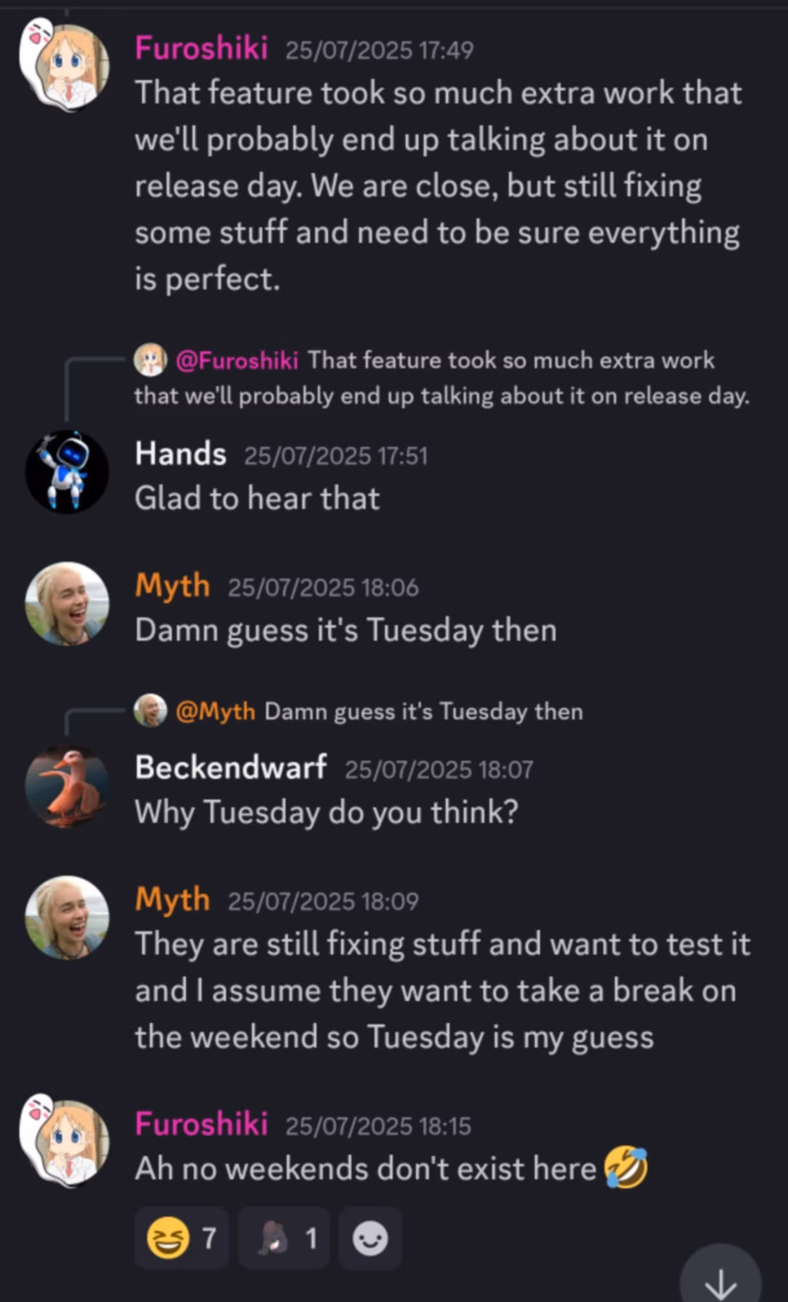The width and height of the screenshot is (788, 1302).
Task: Click the small Myth avatar in reply preview
Action: (x=150, y=711)
